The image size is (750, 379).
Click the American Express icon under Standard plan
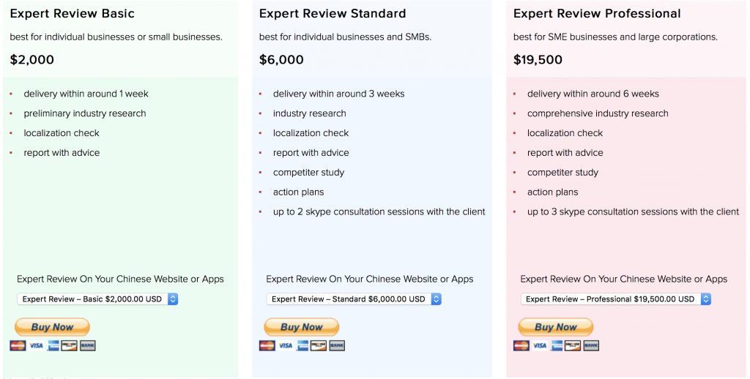tap(302, 345)
